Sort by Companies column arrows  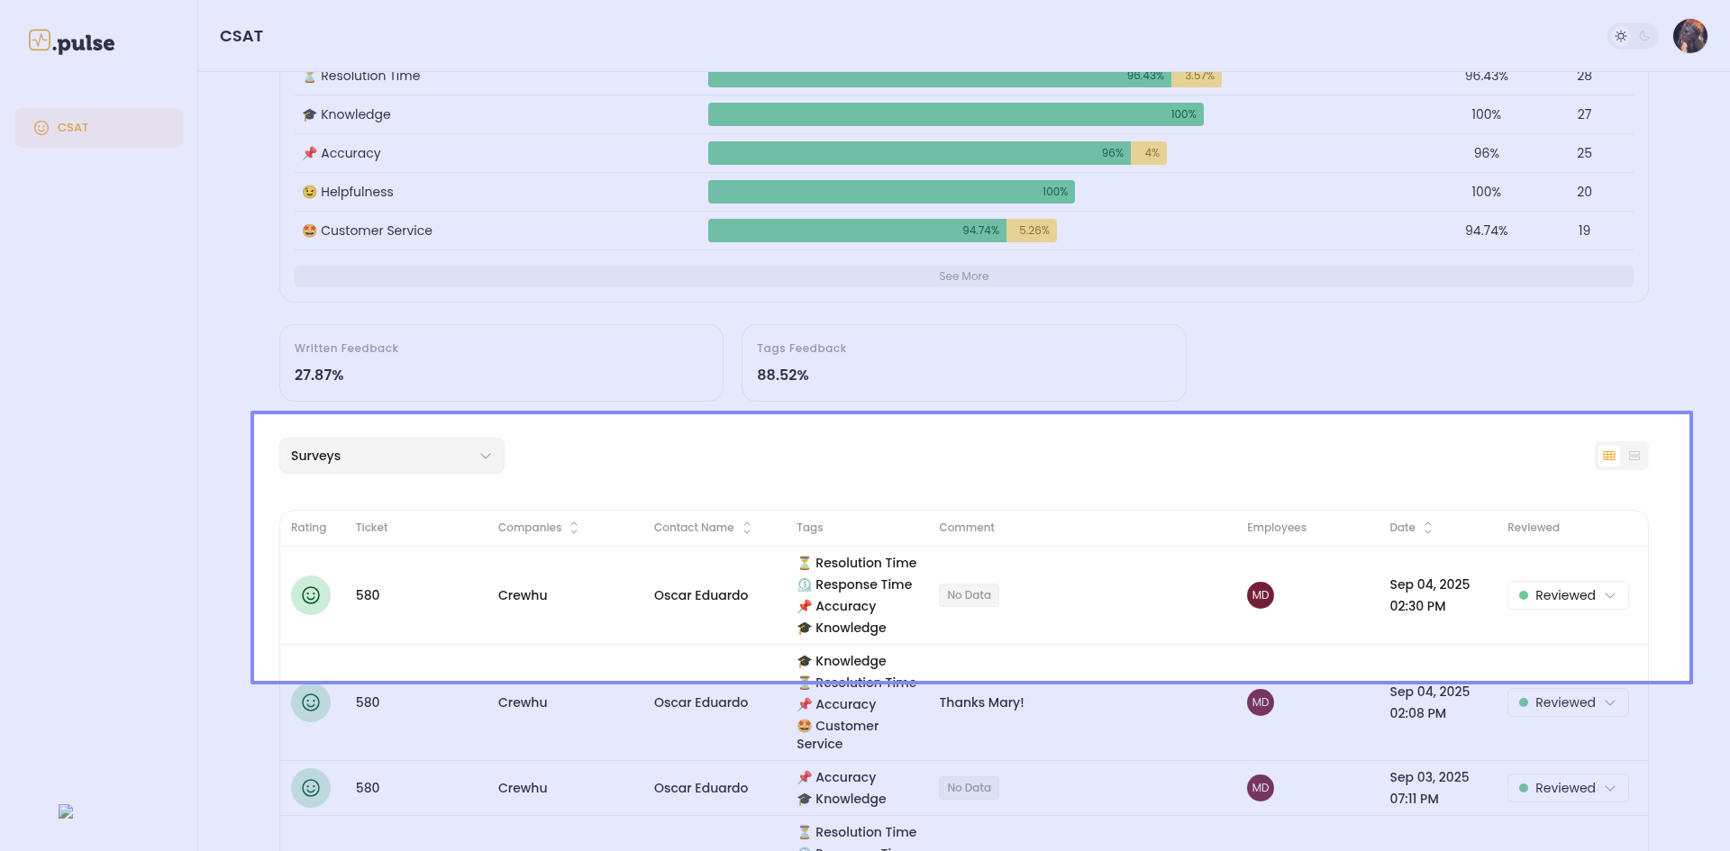coord(574,528)
